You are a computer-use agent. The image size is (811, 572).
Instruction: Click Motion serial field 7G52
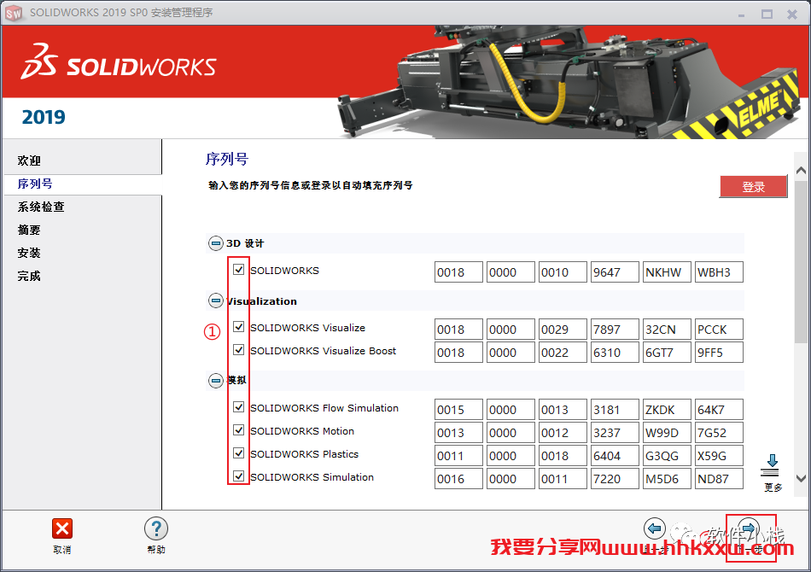[x=719, y=432]
